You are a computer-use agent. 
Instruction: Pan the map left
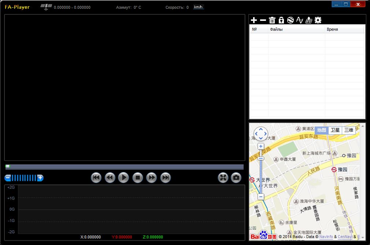click(x=256, y=134)
